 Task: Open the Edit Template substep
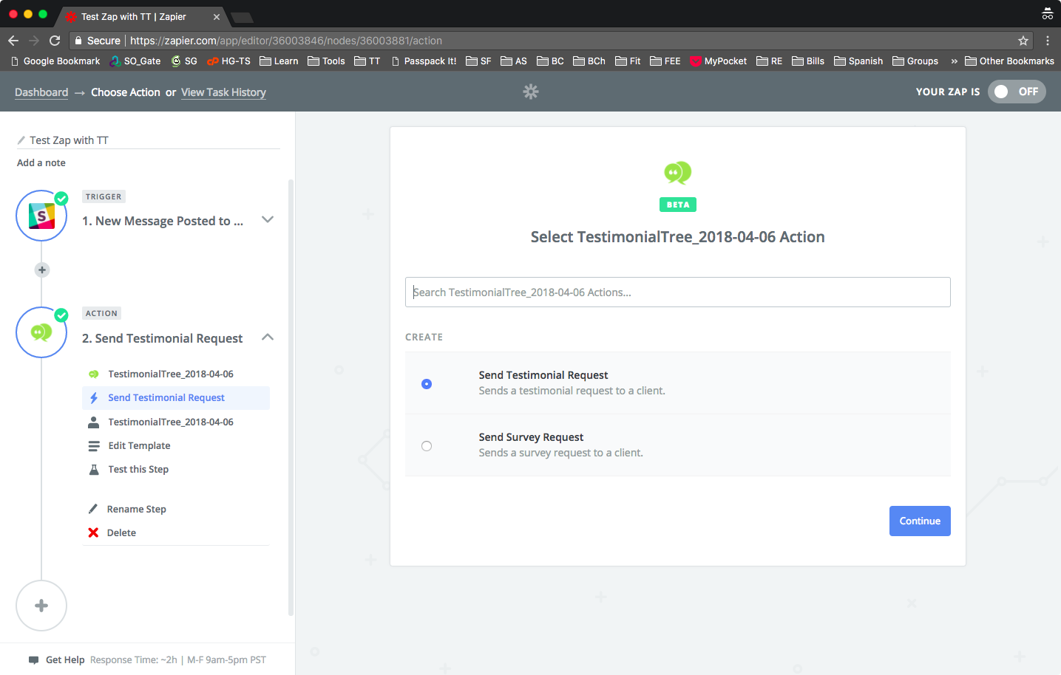(176, 446)
